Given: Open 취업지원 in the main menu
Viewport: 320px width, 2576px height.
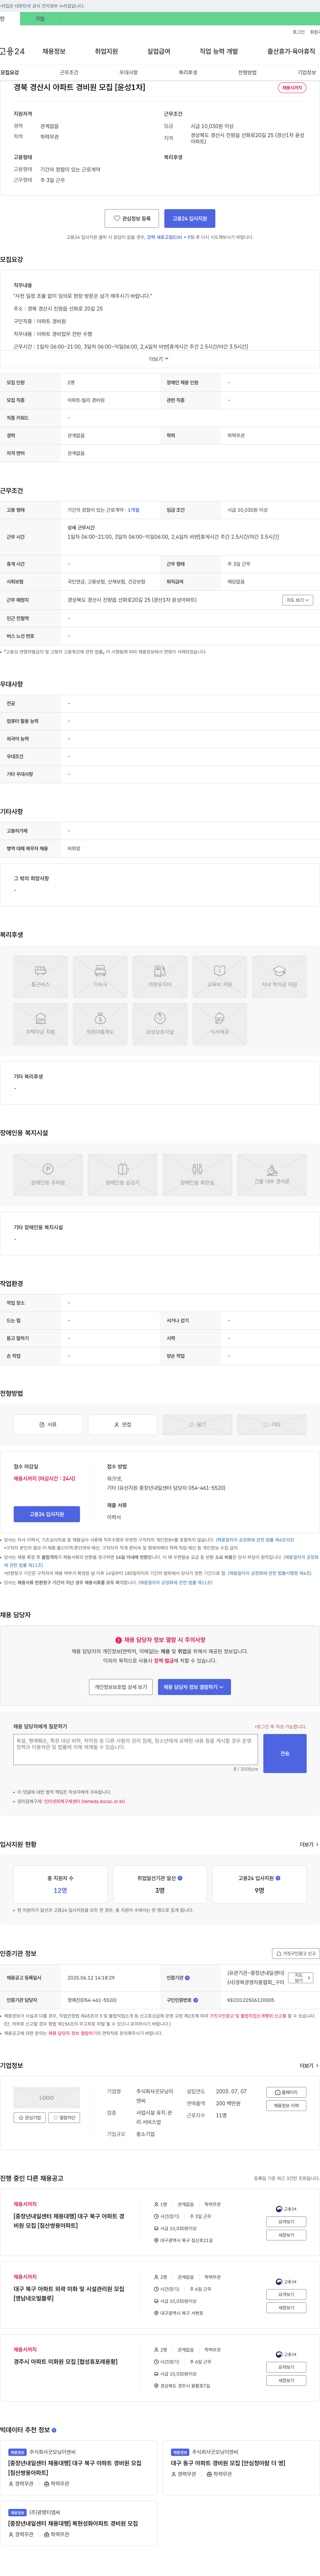Looking at the screenshot, I should tap(106, 51).
